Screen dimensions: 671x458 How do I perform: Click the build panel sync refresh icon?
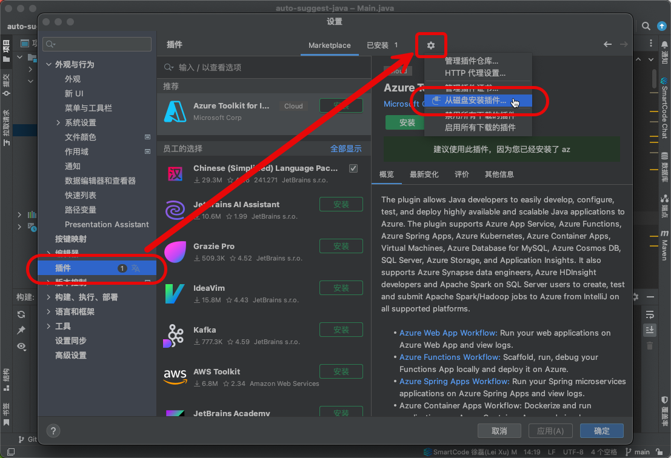[x=21, y=314]
